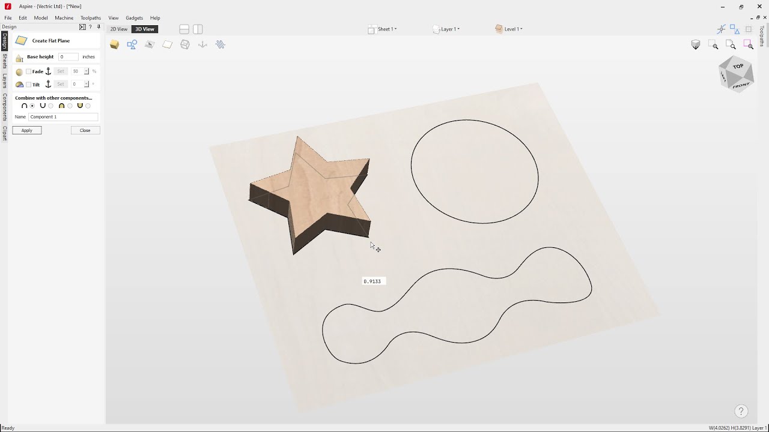769x432 pixels.
Task: Toggle the 3D model shading cube icon
Action: point(115,44)
